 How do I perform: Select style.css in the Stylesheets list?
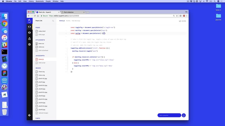click(41, 47)
